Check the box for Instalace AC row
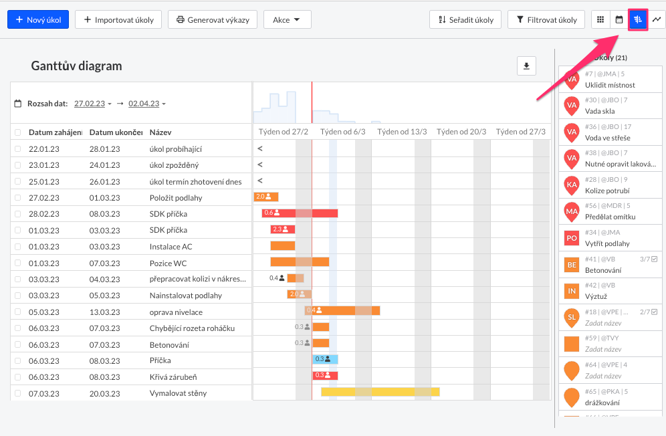The height and width of the screenshot is (436, 666). click(x=18, y=247)
